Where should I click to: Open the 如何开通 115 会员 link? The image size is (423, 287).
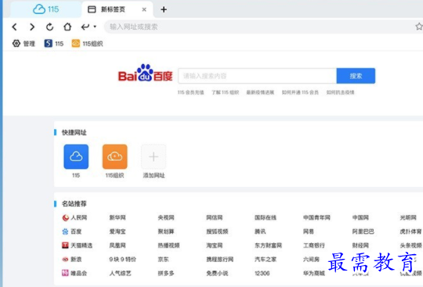(x=300, y=92)
